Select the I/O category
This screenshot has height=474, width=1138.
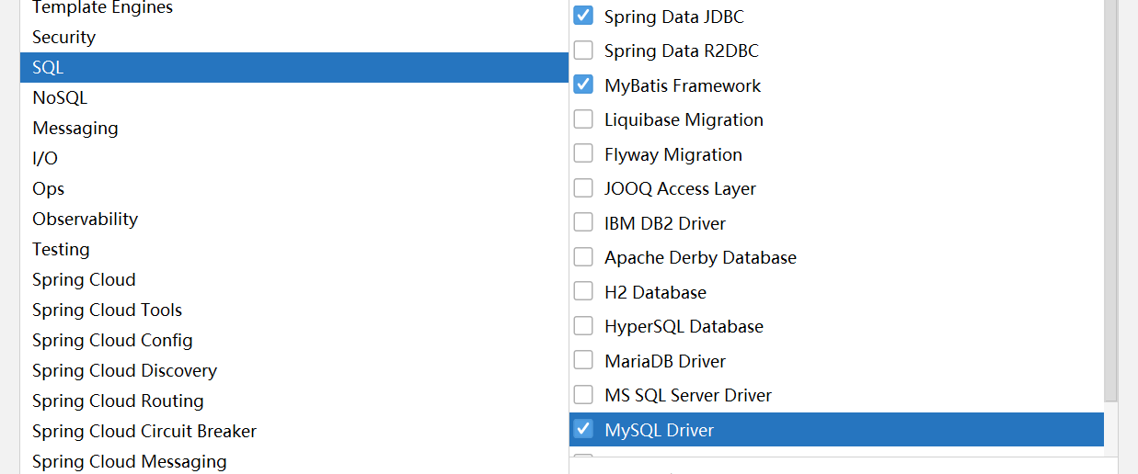(294, 159)
